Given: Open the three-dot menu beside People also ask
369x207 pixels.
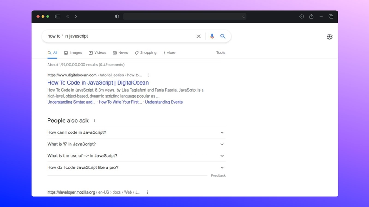Looking at the screenshot, I should coord(95,121).
